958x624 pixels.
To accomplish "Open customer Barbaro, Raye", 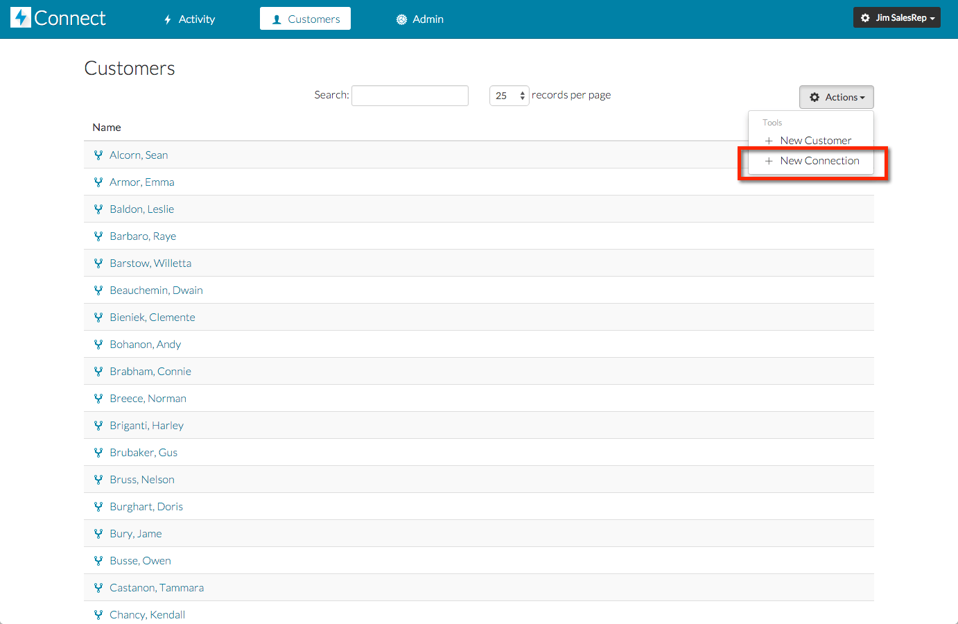I will (x=143, y=236).
